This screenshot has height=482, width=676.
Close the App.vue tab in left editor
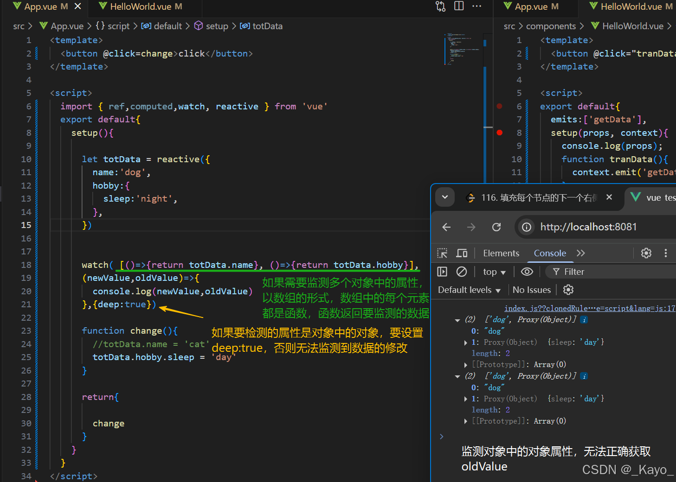[x=78, y=6]
